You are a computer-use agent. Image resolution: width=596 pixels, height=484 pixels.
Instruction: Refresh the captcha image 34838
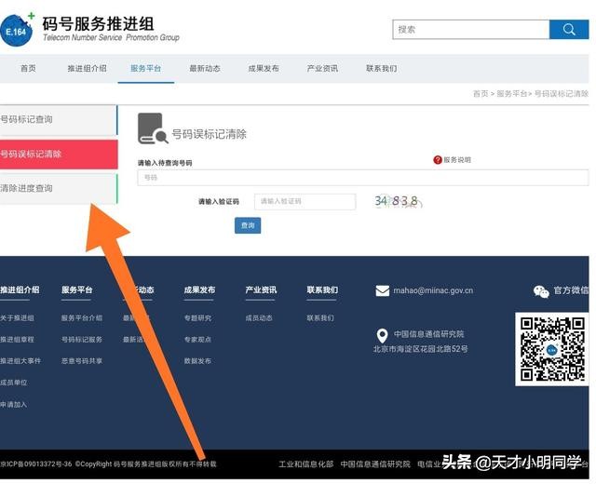click(x=398, y=201)
